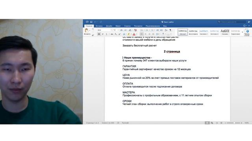252x141 pixels.
Task: Expand the styles gallery arrow
Action: click(x=243, y=32)
